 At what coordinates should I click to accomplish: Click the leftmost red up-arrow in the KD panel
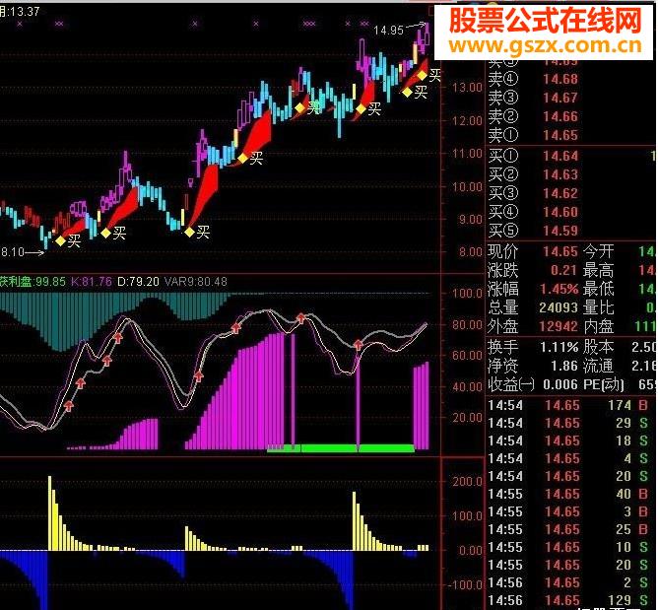[x=69, y=404]
